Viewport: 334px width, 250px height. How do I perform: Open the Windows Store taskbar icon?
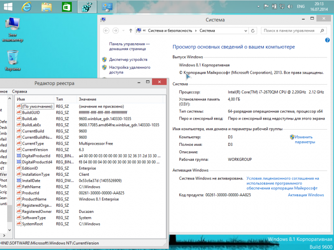click(67, 7)
